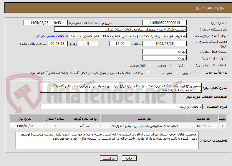Click the unit cell دستگاه
232x166 pixels.
pyautogui.click(x=85, y=126)
